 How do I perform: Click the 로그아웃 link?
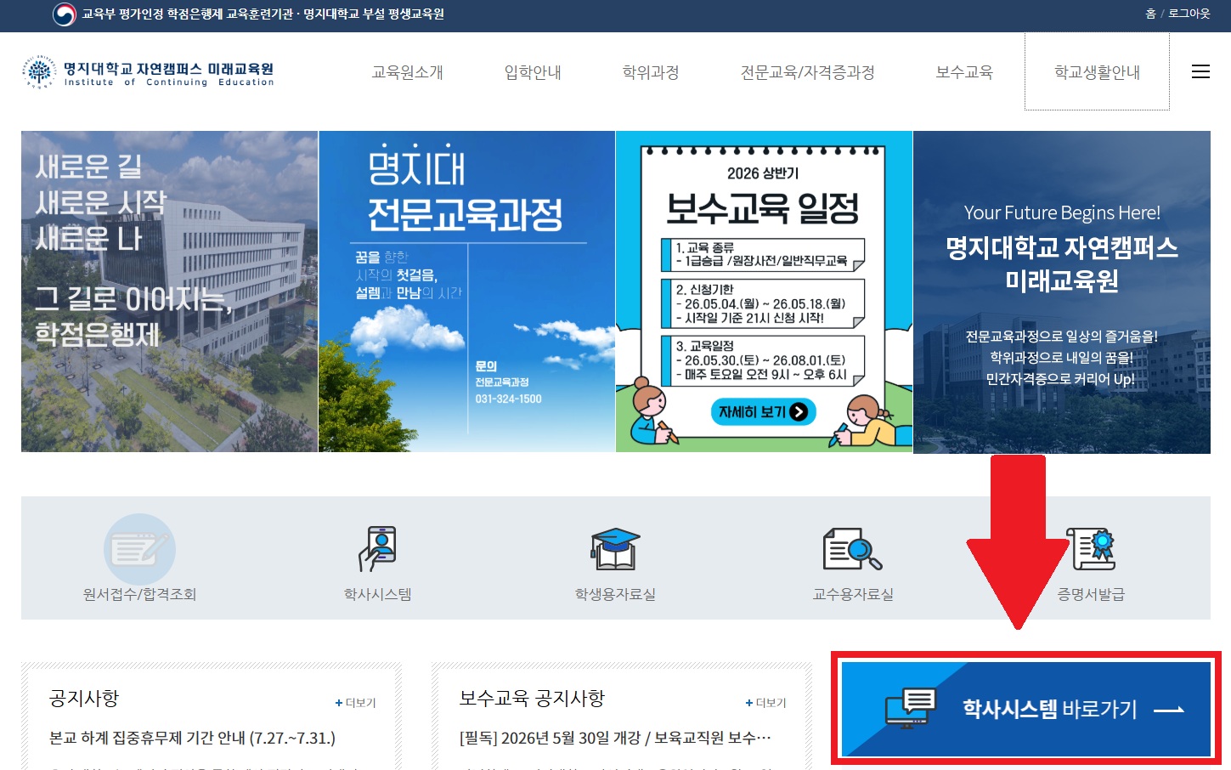[x=1189, y=14]
